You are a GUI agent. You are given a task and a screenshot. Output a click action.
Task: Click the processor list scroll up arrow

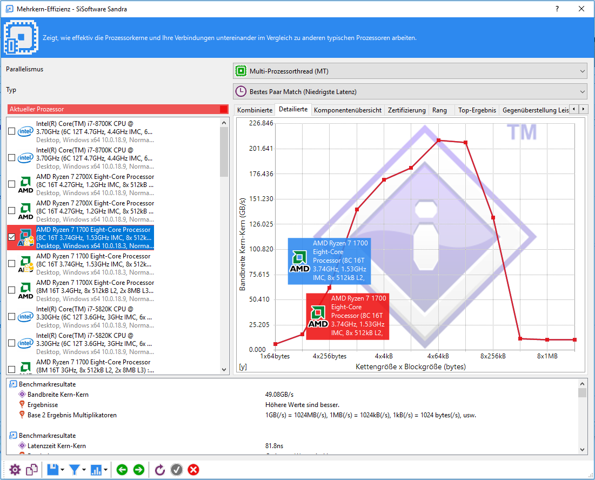[224, 122]
